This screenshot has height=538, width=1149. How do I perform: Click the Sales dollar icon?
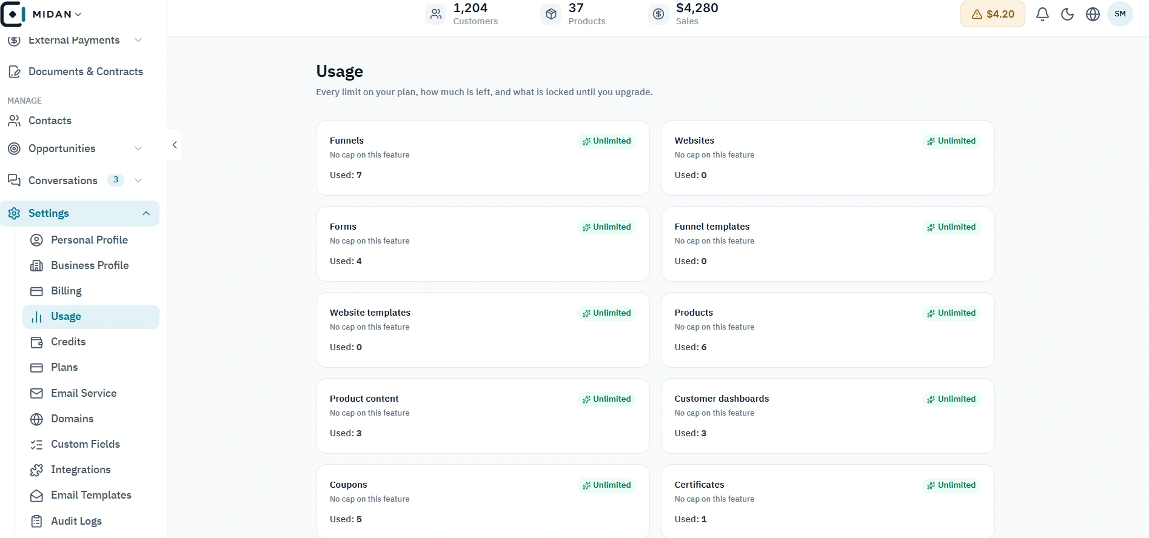click(658, 14)
